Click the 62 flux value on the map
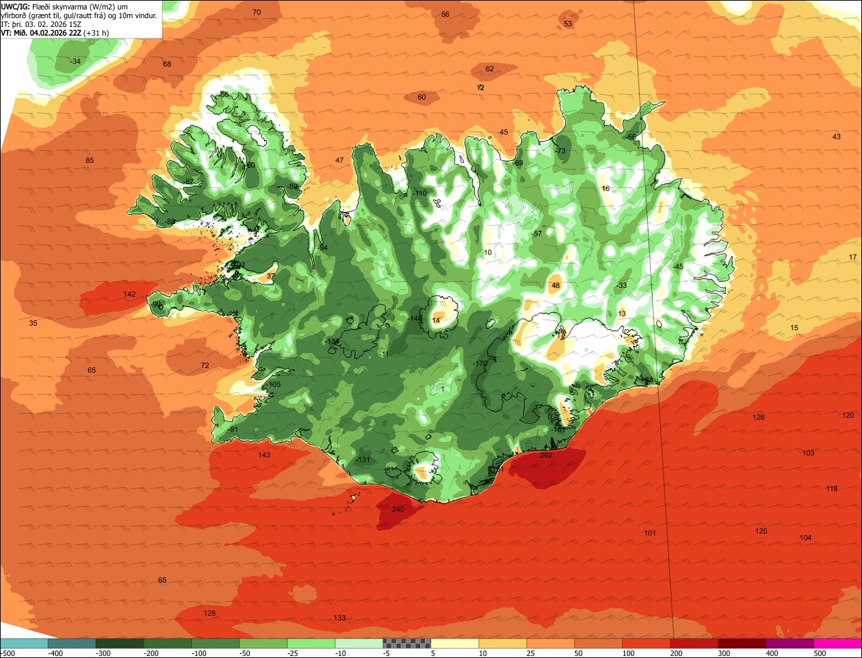The width and height of the screenshot is (862, 658). click(490, 69)
